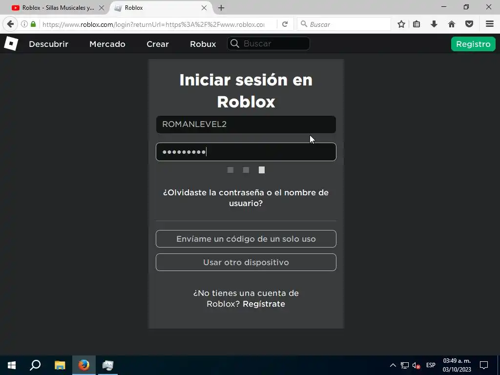Viewport: 500px width, 375px height.
Task: Go back with the browser back arrow
Action: (x=10, y=24)
